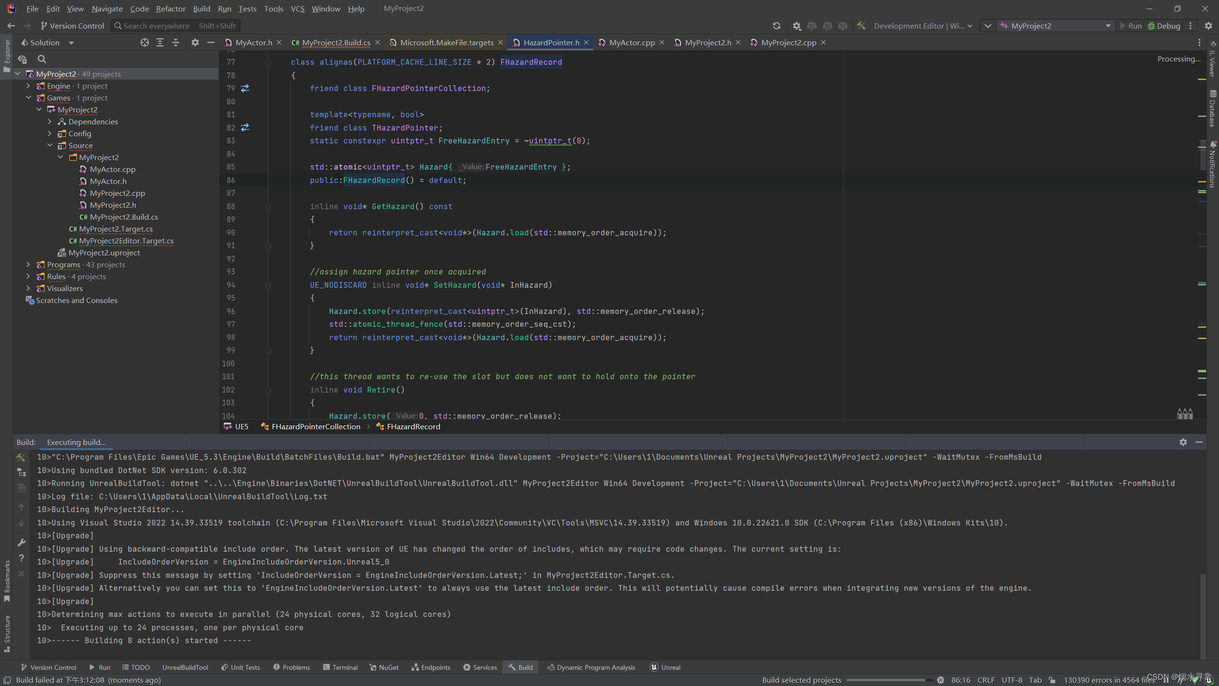Toggle code folding for class at line 77
Screen dimensions: 1219x686
268,62
